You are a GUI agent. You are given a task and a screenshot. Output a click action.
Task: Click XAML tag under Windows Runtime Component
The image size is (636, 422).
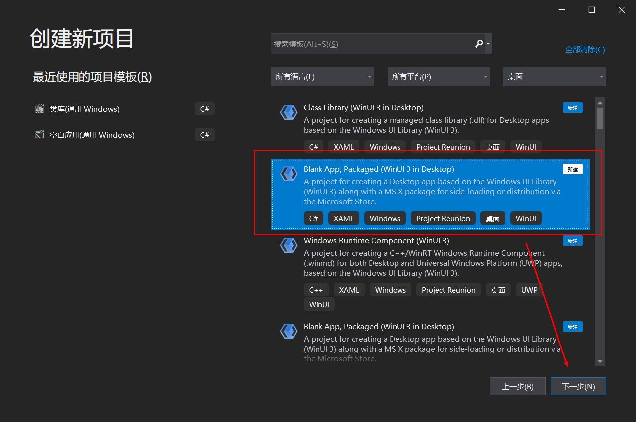tap(349, 290)
